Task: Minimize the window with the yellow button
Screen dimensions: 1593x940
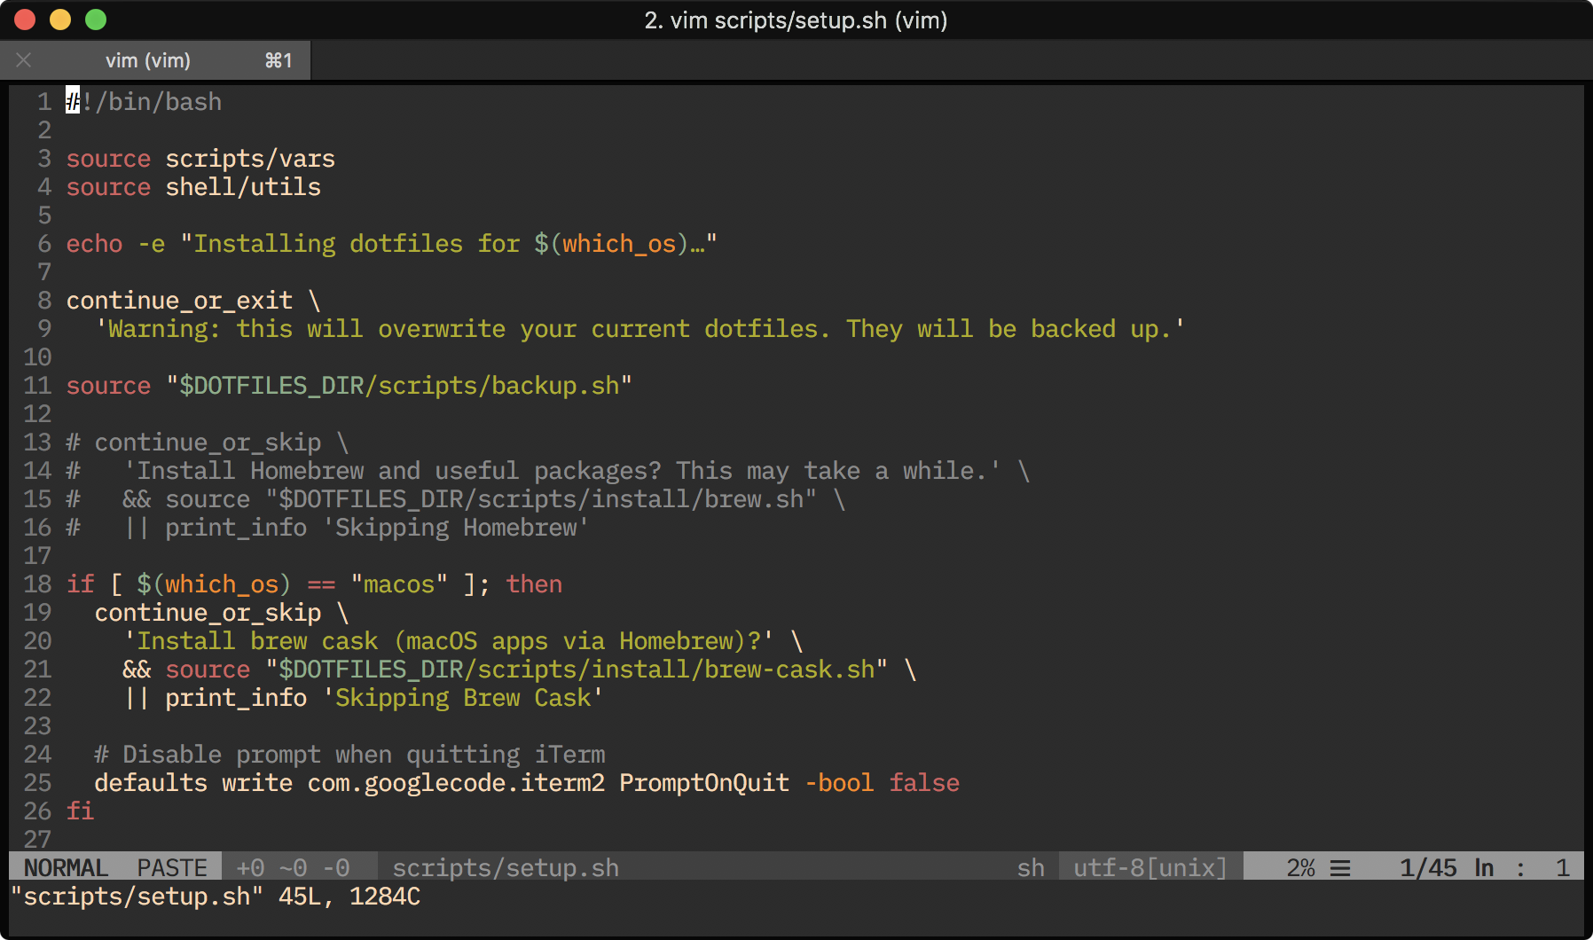Action: pyautogui.click(x=60, y=20)
